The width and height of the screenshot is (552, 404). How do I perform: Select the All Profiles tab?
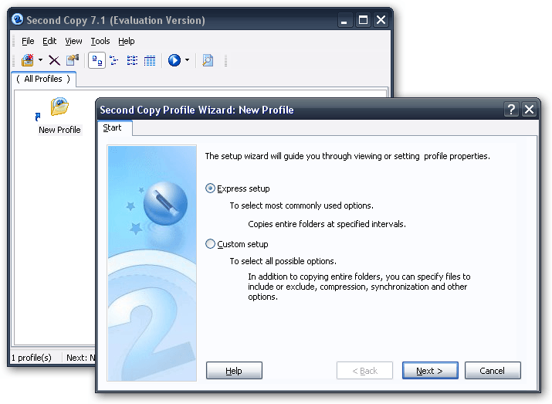pos(43,79)
